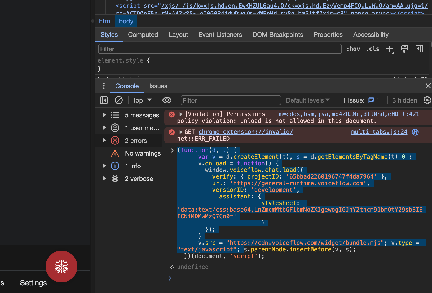Open live expression eye icon
Image resolution: width=432 pixels, height=293 pixels.
(167, 100)
